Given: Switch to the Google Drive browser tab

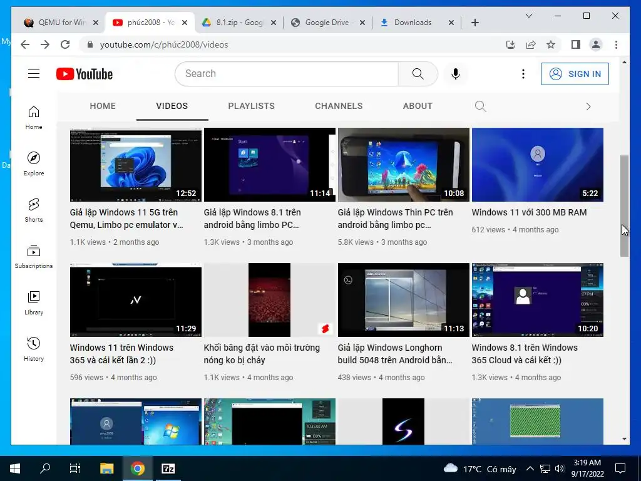Looking at the screenshot, I should (327, 23).
